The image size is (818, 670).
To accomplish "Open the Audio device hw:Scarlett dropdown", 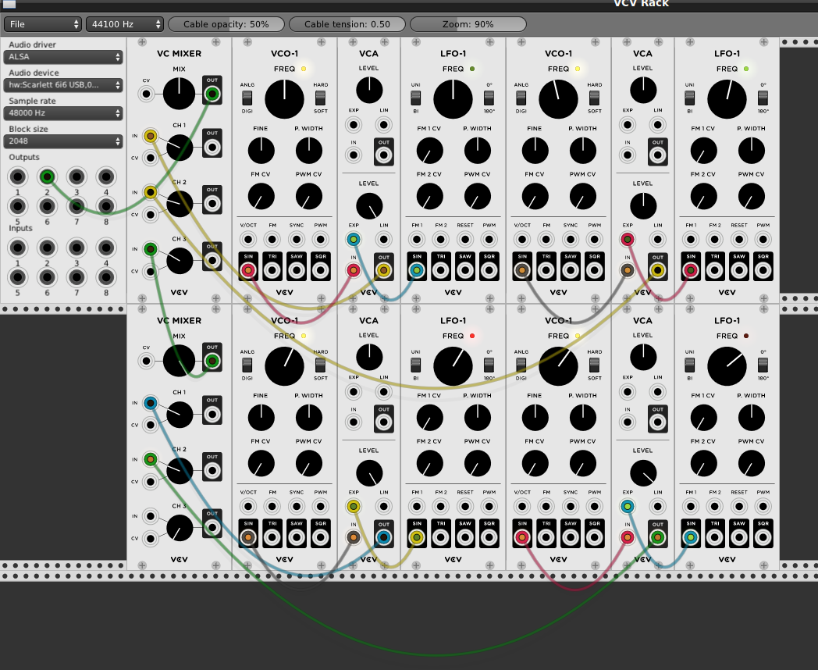I will click(63, 85).
